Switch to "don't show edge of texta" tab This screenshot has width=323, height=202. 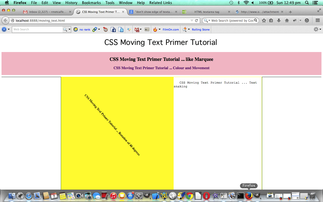153,12
